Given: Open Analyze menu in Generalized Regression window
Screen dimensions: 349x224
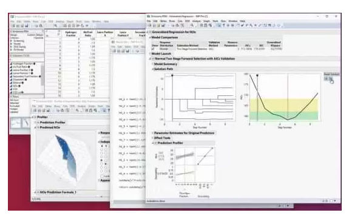Looking at the screenshot, I should 197,21.
